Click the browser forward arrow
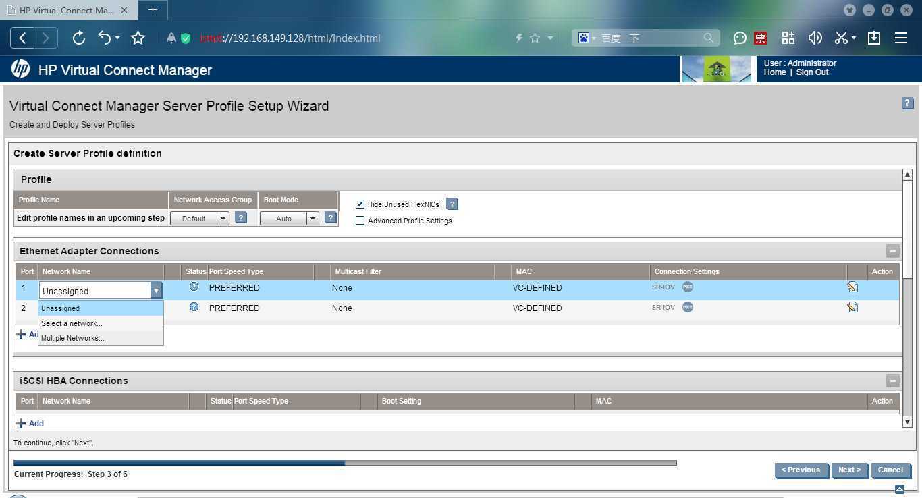 (45, 38)
